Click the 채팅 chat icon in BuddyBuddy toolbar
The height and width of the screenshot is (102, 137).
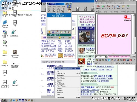pos(63,10)
